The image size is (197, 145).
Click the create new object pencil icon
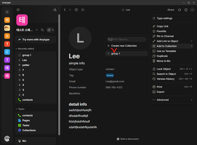click(49, 30)
